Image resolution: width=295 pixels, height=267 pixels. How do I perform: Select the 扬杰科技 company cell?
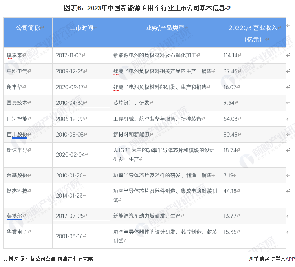coord(17,191)
